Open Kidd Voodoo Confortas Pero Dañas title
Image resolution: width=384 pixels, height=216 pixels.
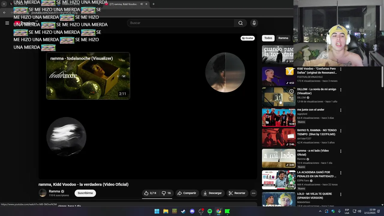(317, 70)
